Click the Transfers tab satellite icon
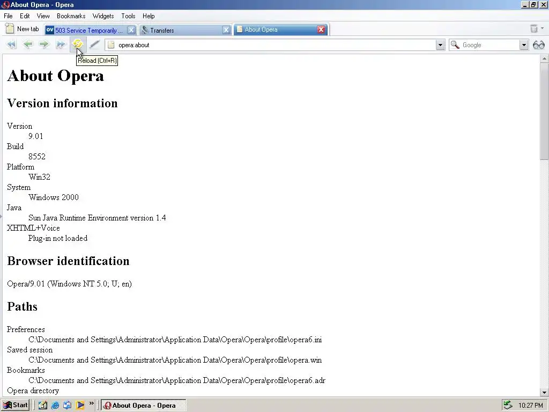Image resolution: width=549 pixels, height=412 pixels. pyautogui.click(x=145, y=30)
